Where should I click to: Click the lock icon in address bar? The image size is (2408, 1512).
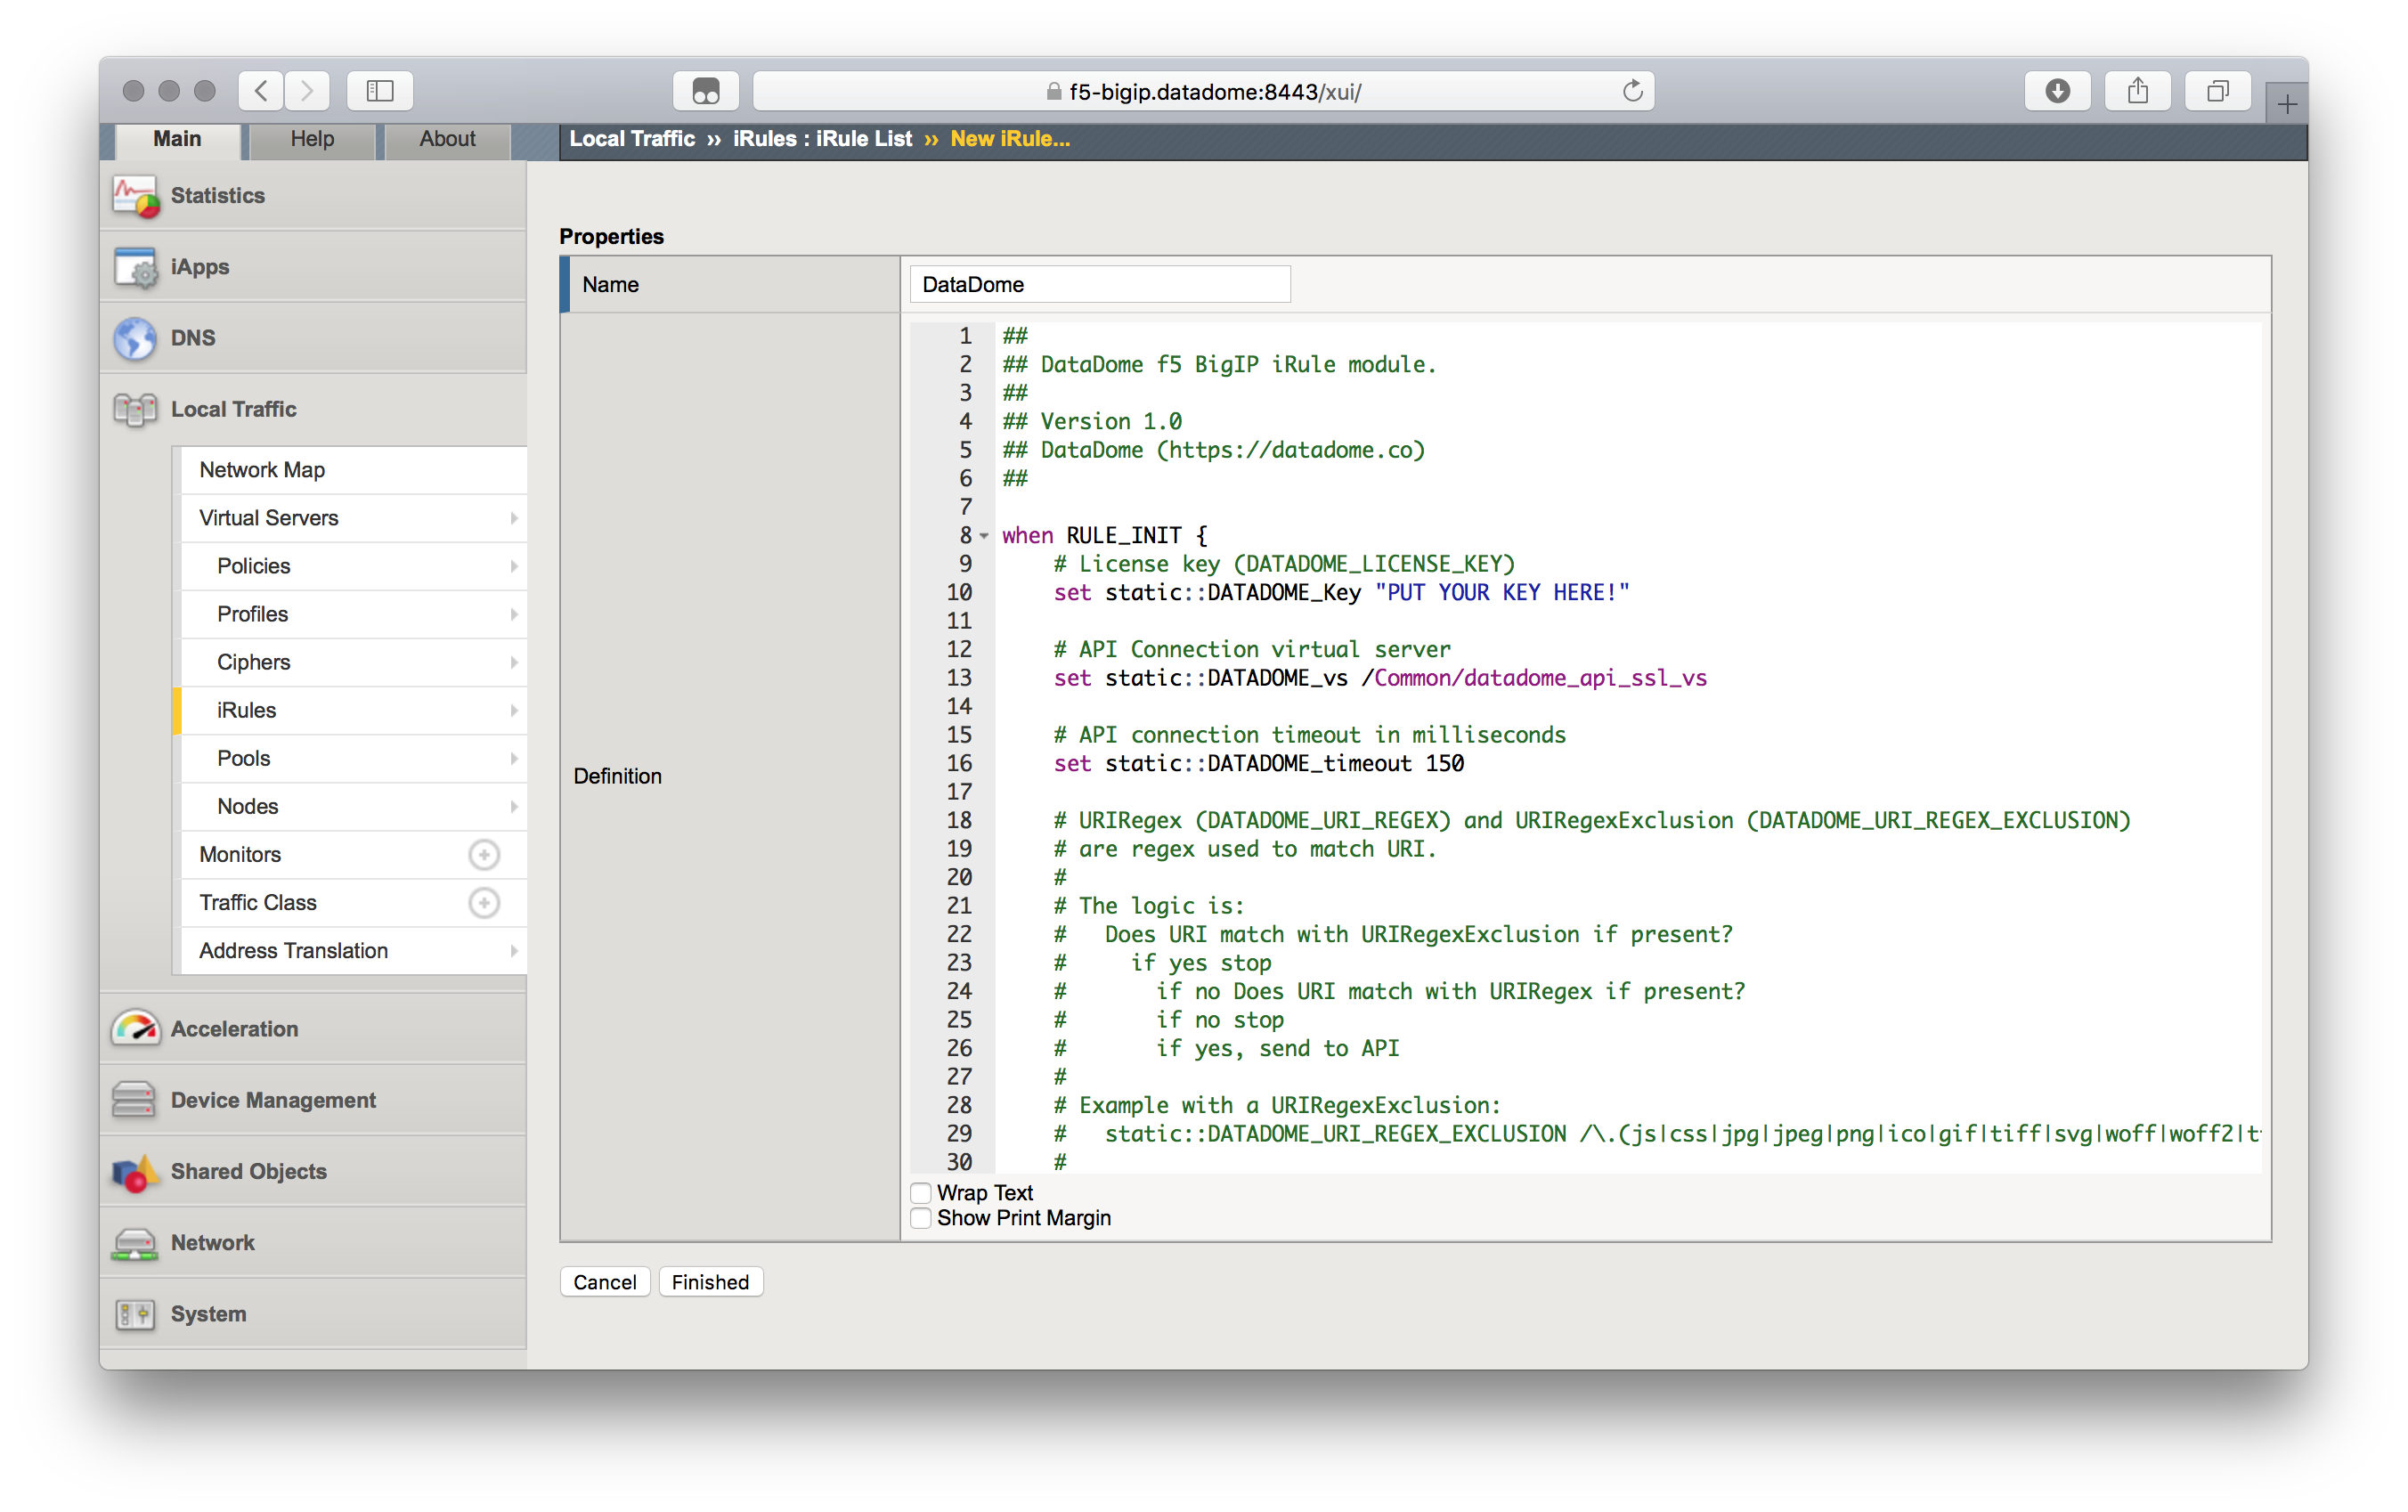1053,91
